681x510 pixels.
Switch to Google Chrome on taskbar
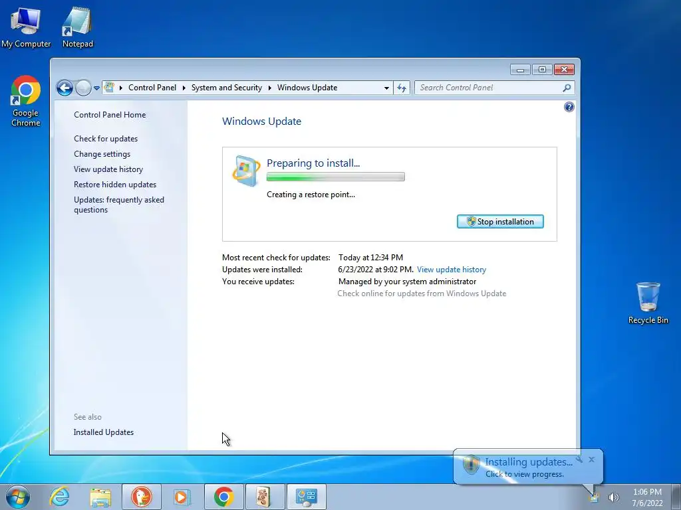[x=223, y=497]
